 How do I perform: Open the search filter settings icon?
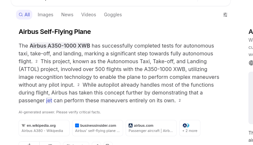point(225,15)
